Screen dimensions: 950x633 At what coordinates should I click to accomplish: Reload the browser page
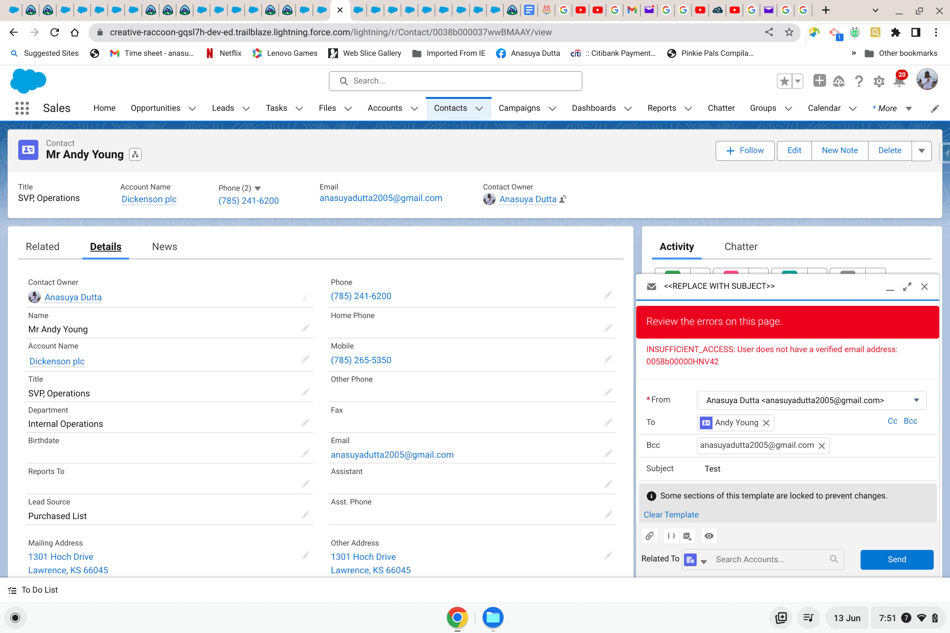[x=55, y=32]
